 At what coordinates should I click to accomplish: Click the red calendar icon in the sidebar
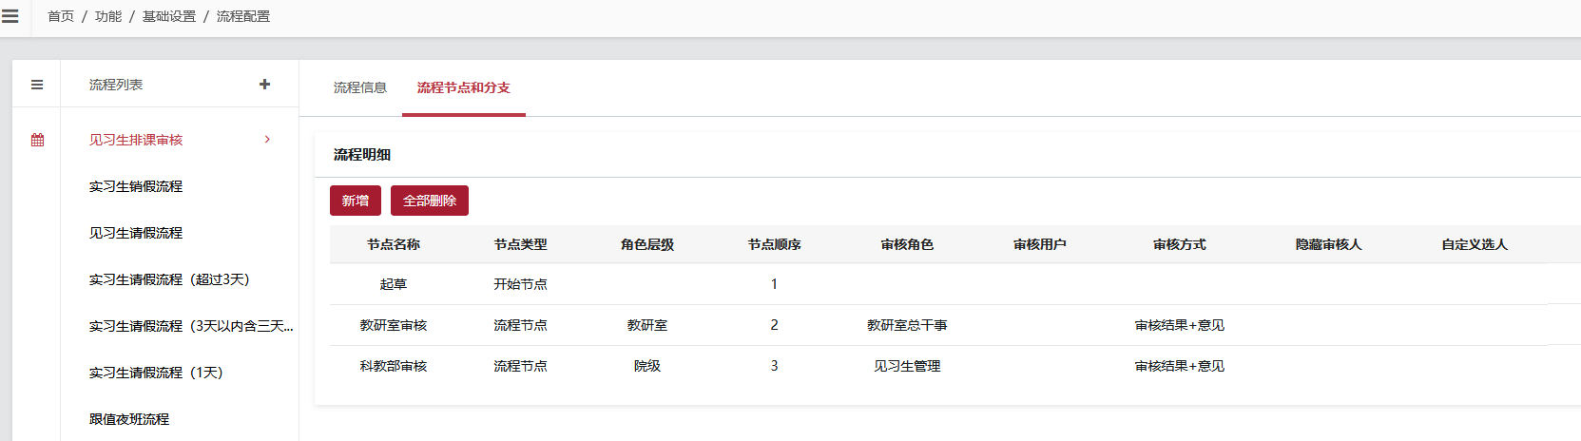[x=37, y=140]
